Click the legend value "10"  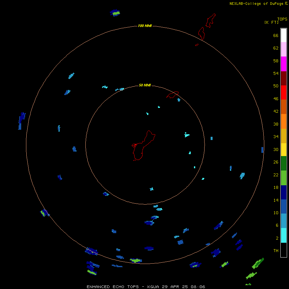[276, 213]
